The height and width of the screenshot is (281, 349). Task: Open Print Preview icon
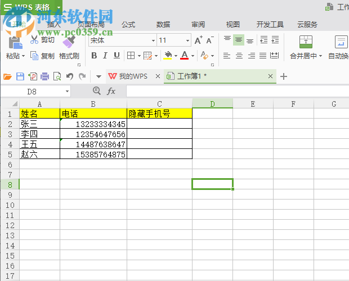pos(57,76)
